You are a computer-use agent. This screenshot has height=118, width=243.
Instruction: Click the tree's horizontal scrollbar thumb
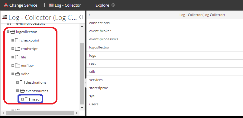[40, 113]
